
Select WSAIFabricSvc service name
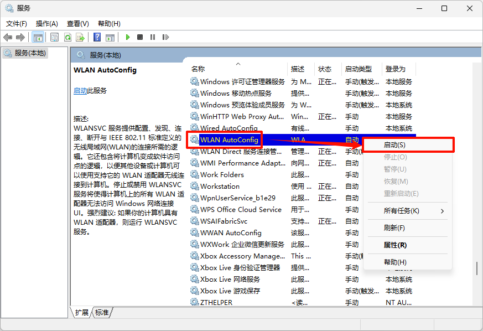(x=224, y=221)
